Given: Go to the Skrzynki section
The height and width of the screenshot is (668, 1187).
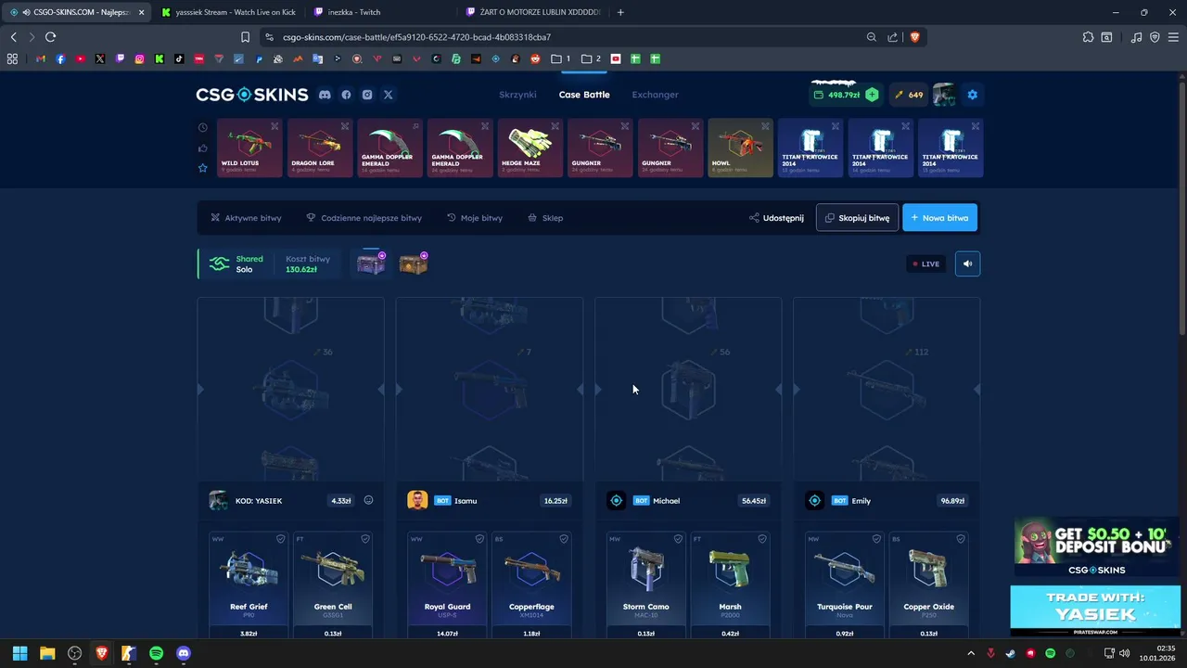Looking at the screenshot, I should [517, 95].
